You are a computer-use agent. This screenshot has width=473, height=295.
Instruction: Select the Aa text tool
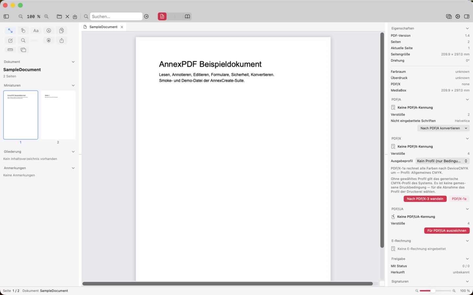pos(36,30)
